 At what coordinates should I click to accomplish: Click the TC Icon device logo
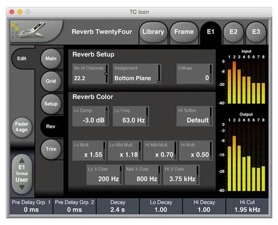coord(36,32)
